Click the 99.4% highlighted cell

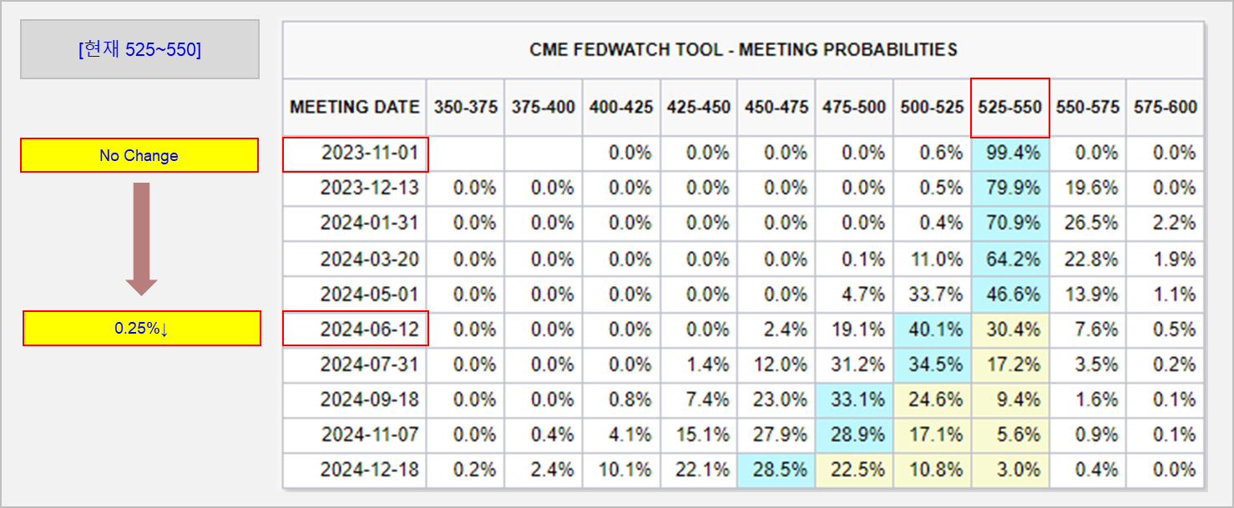click(x=1010, y=153)
